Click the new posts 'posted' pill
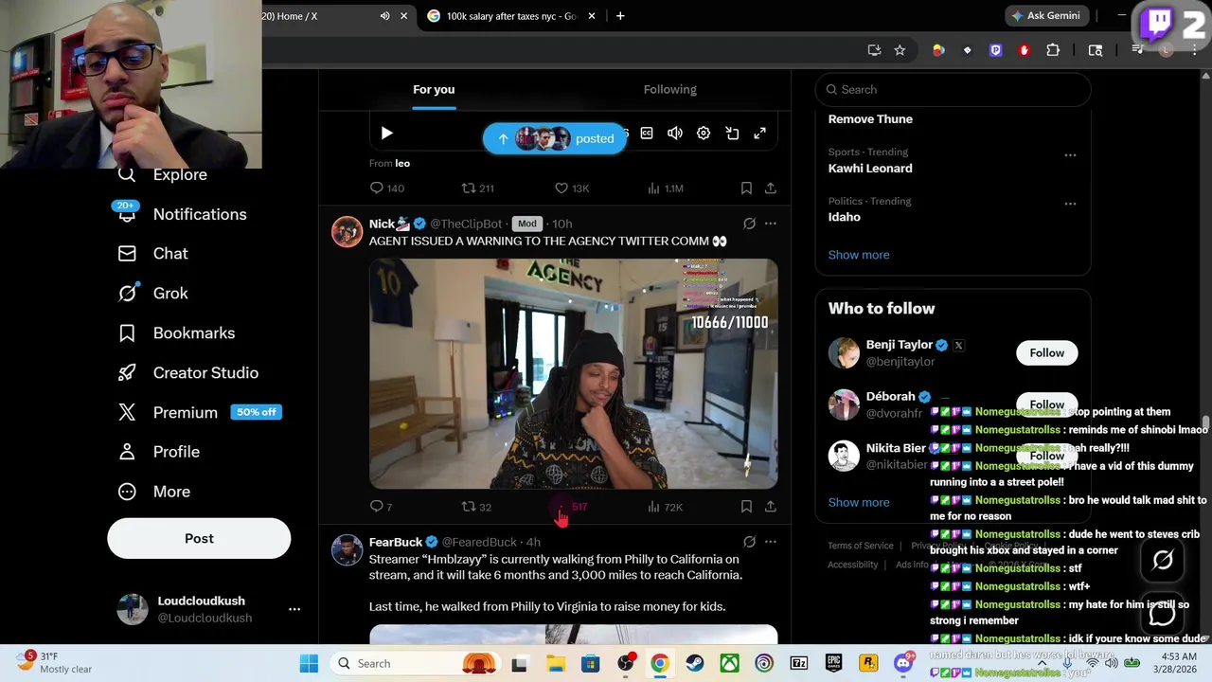This screenshot has width=1212, height=682. click(555, 138)
